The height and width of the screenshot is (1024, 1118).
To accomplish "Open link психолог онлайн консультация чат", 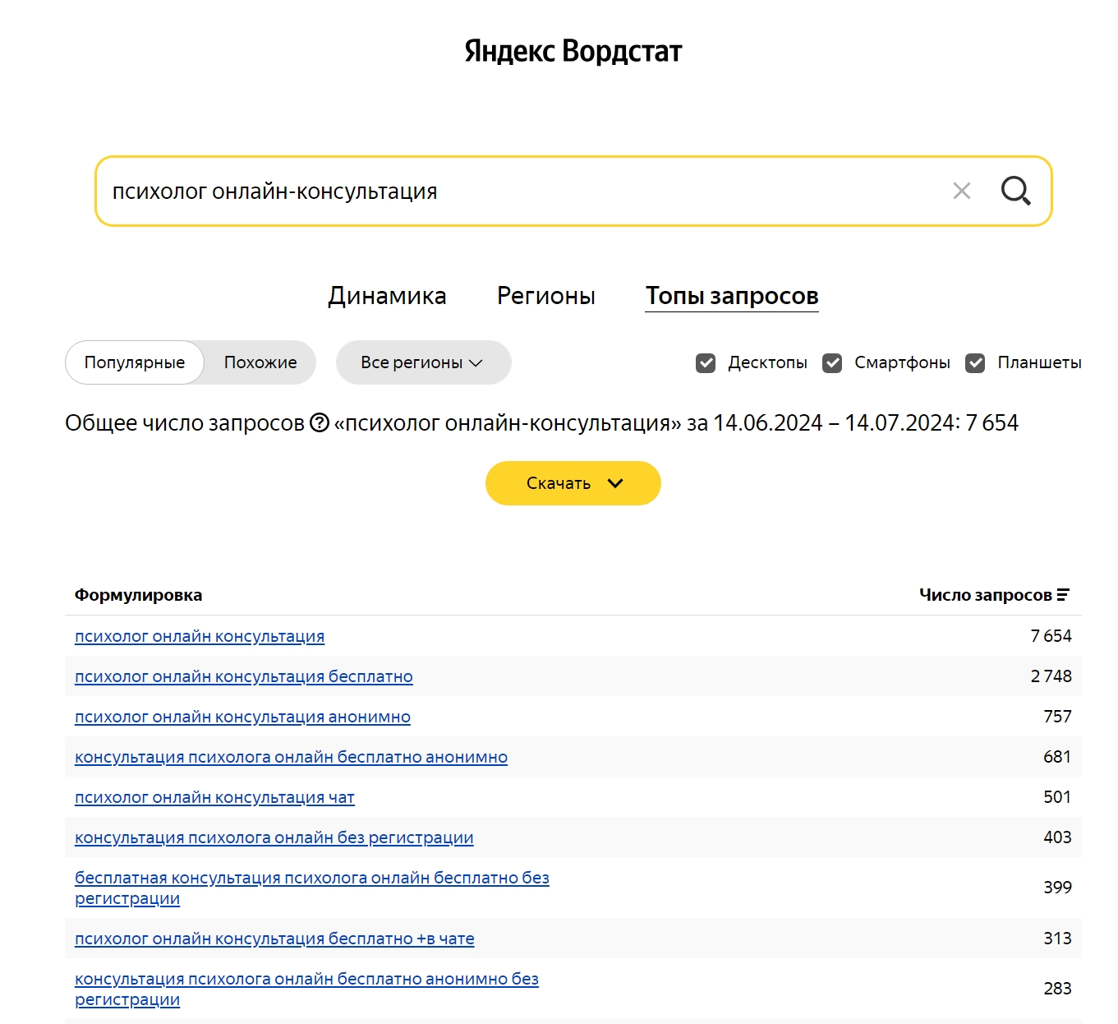I will 214,797.
